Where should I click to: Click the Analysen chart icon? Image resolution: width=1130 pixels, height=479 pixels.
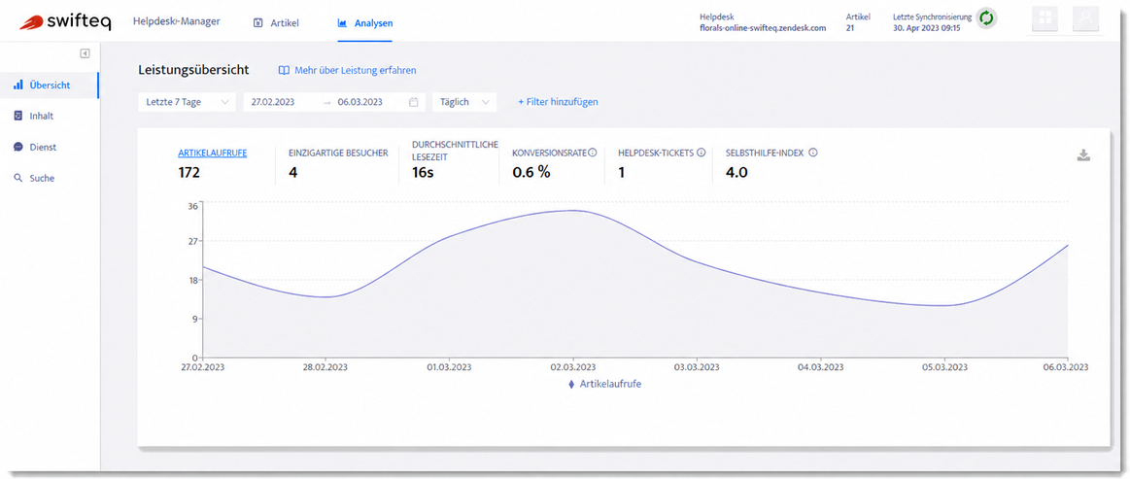tap(342, 23)
